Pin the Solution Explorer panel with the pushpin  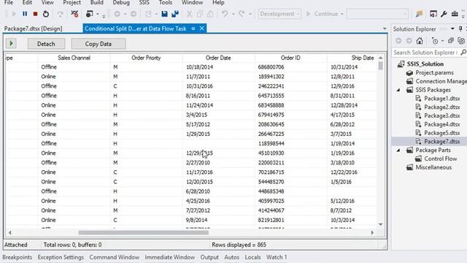[x=460, y=29]
